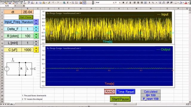Toggle align left

(x=135, y=2)
